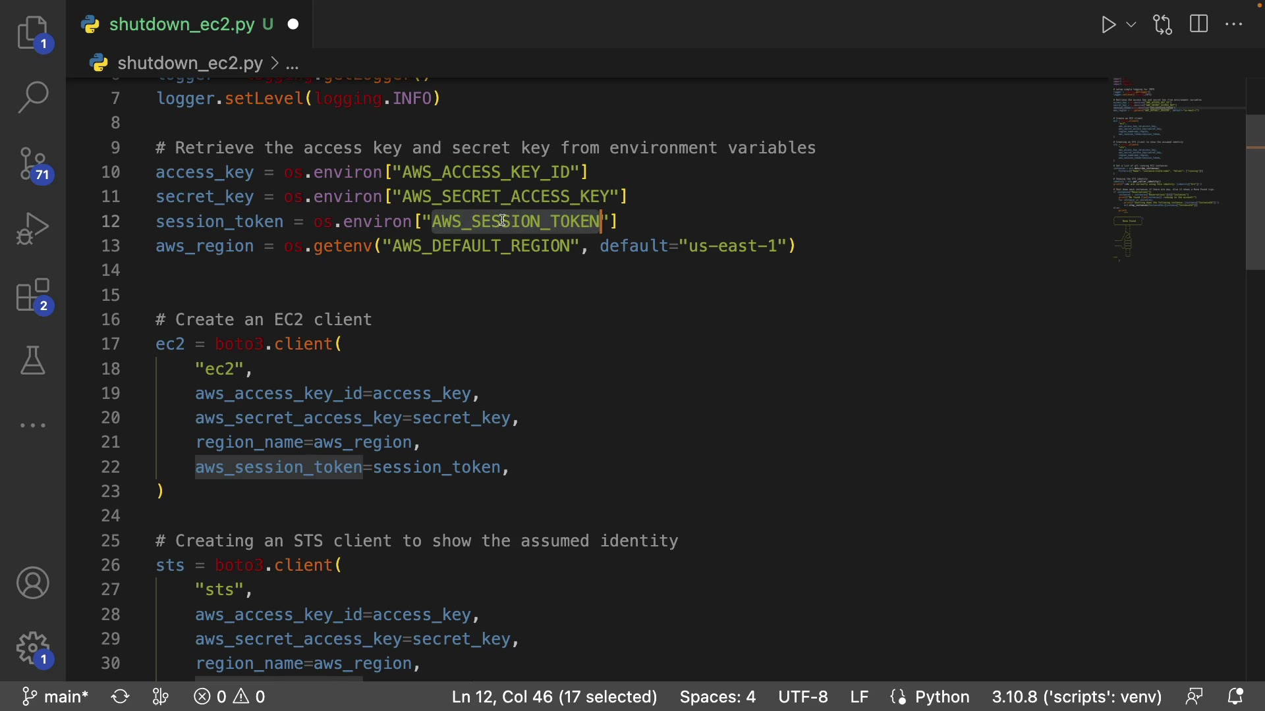Screen dimensions: 1265x711
Task: Open the Search view in the activity bar
Action: [x=33, y=97]
